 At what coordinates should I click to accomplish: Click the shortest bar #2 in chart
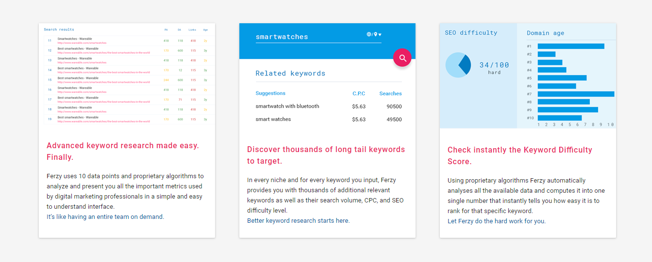click(546, 54)
